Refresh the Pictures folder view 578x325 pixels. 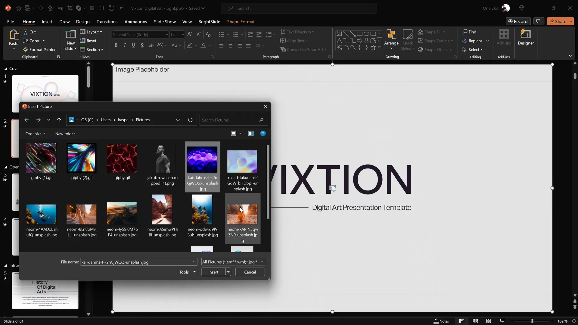click(190, 120)
